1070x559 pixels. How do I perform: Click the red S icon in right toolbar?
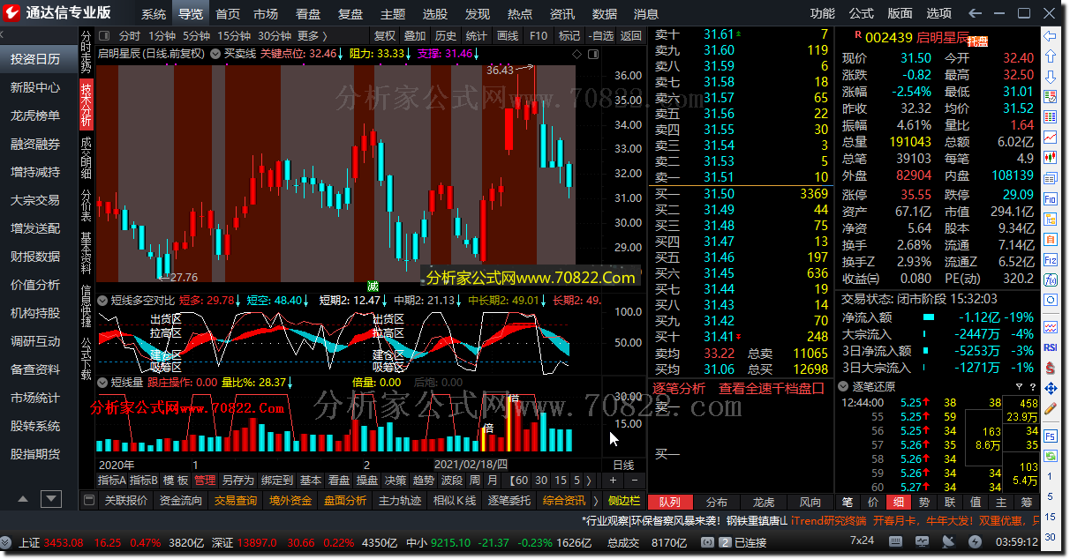pos(1050,368)
